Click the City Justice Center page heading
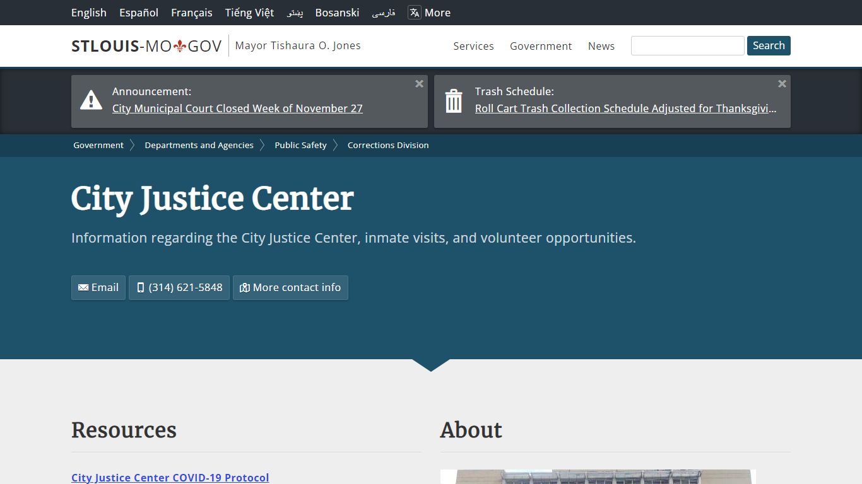Screen dimensions: 862x484 click(213, 199)
